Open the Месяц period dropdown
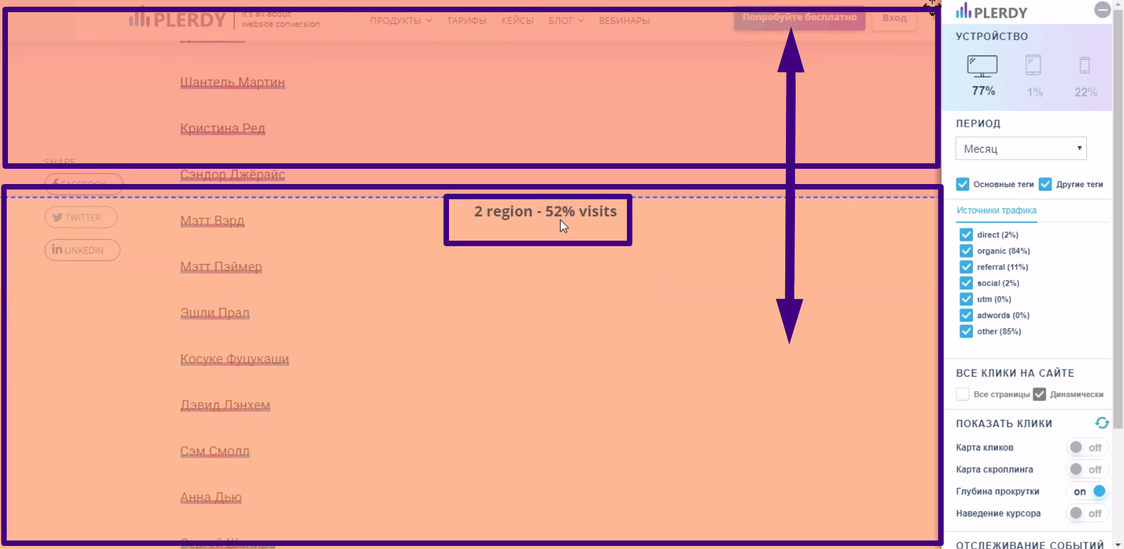The width and height of the screenshot is (1124, 549). (x=1021, y=149)
